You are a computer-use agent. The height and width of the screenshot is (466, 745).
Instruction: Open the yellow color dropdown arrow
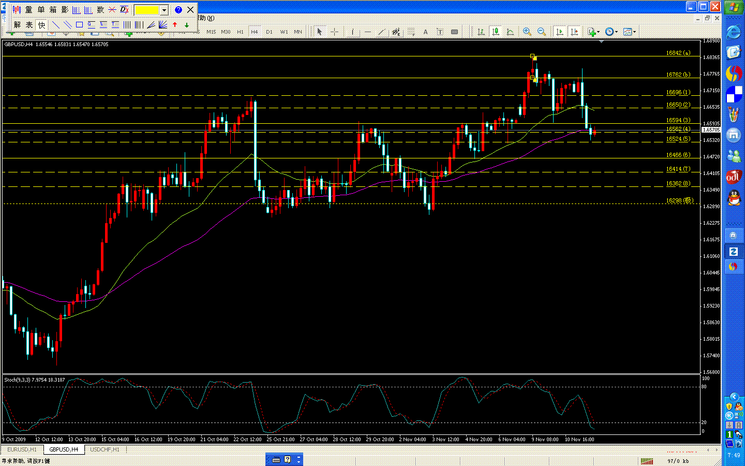point(164,10)
